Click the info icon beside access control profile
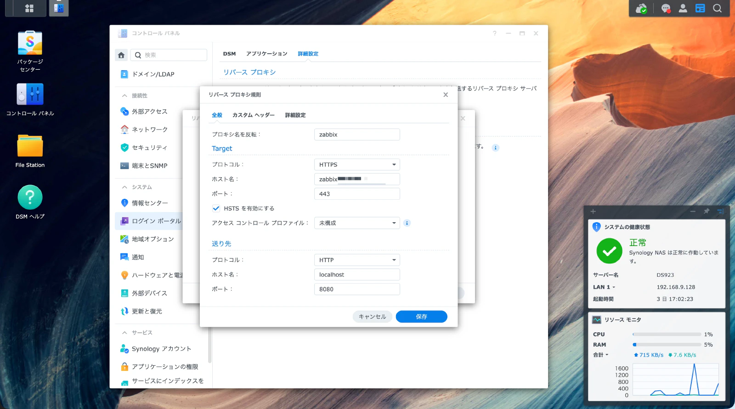735x409 pixels. click(x=407, y=223)
